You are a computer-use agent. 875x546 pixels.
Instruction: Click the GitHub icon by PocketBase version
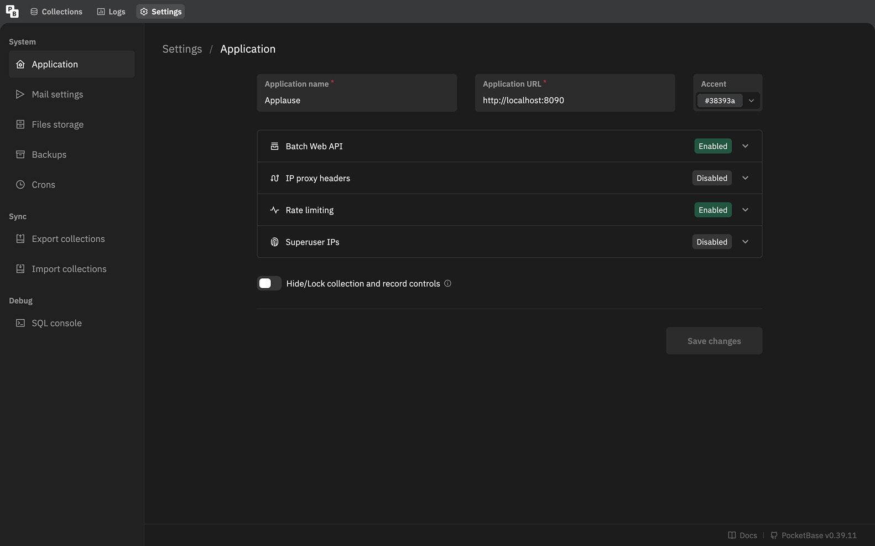[774, 535]
